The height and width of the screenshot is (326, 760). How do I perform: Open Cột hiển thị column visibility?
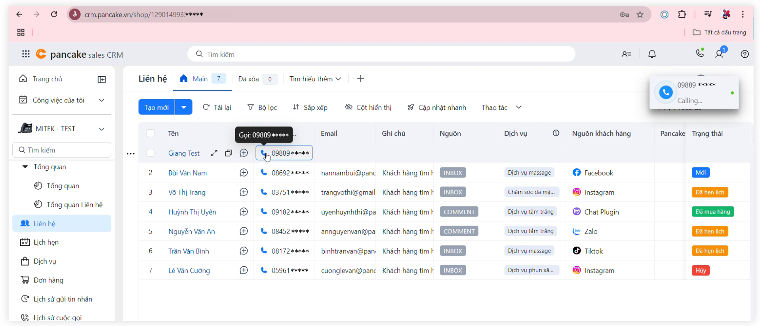368,107
